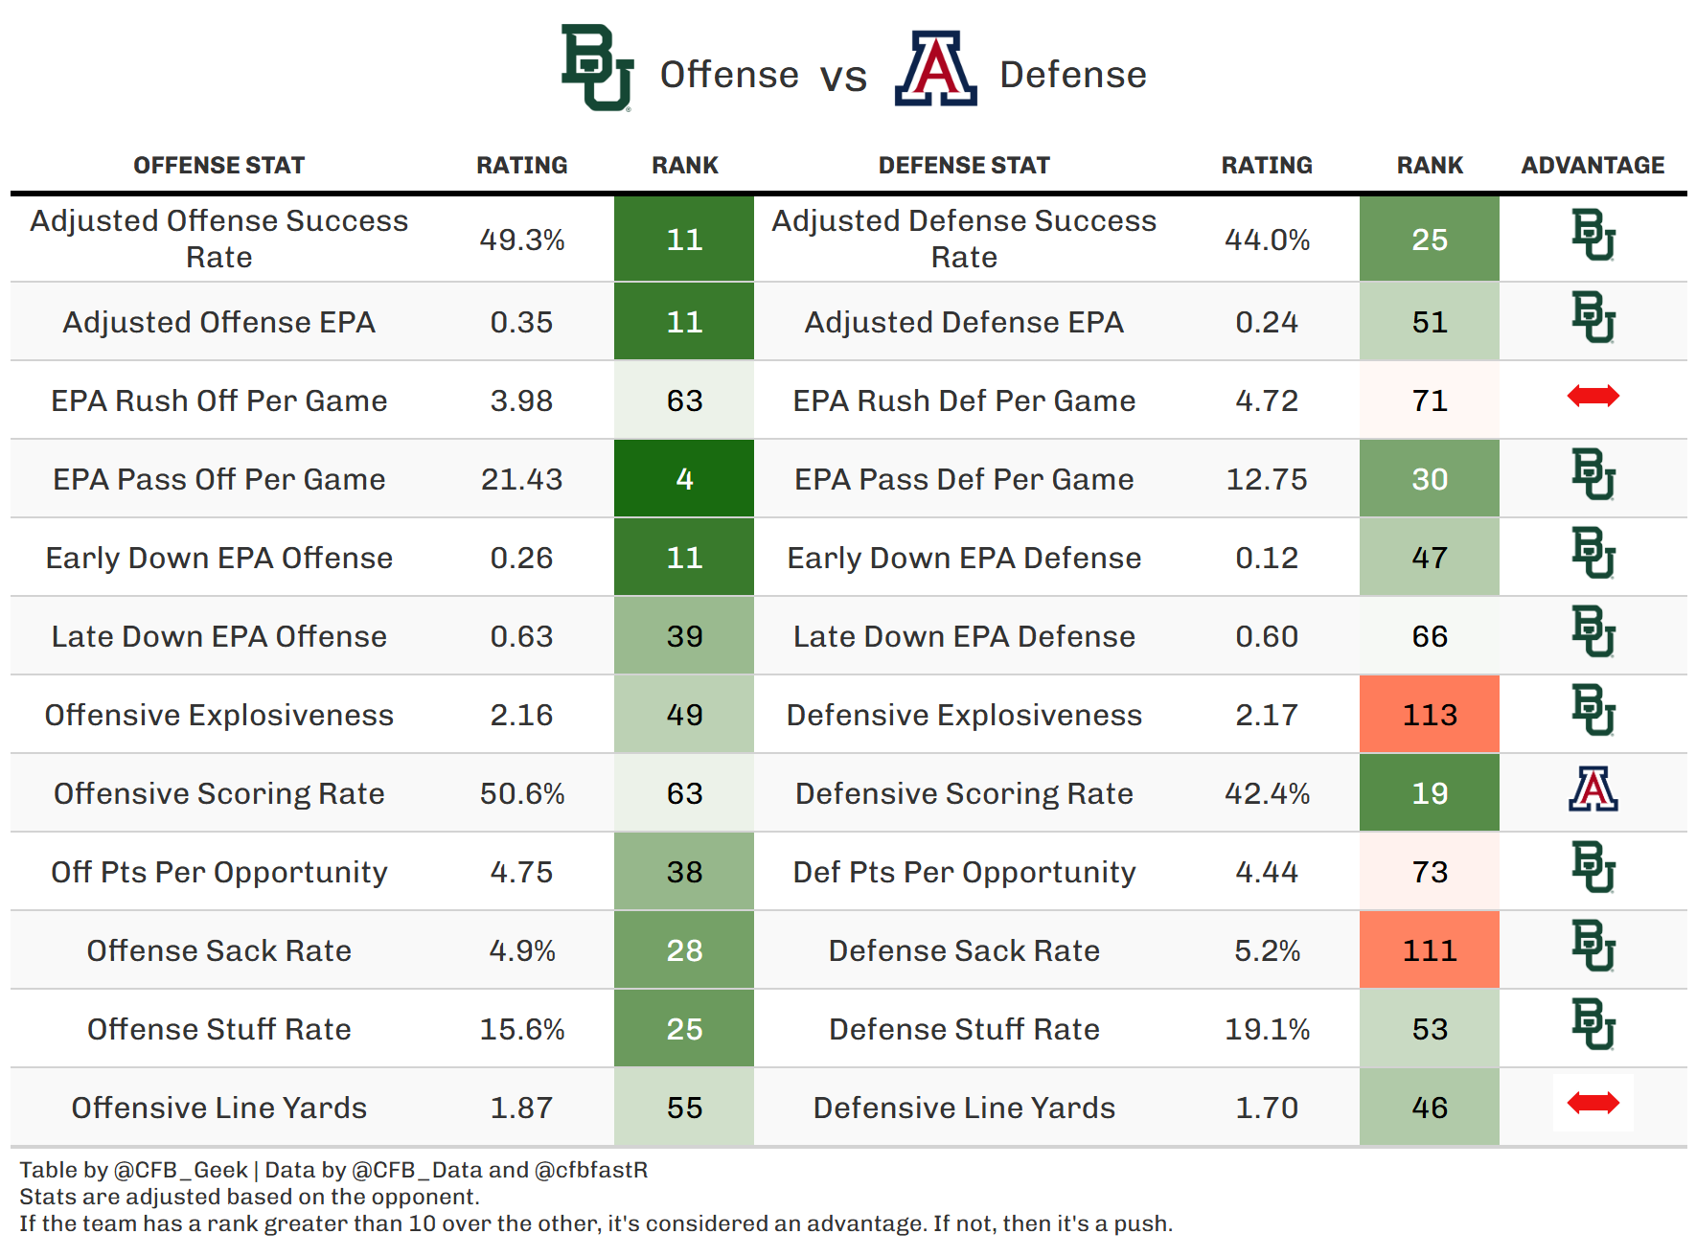Click the ADVANTAGE column header
This screenshot has height=1257, width=1696.
click(x=1593, y=166)
